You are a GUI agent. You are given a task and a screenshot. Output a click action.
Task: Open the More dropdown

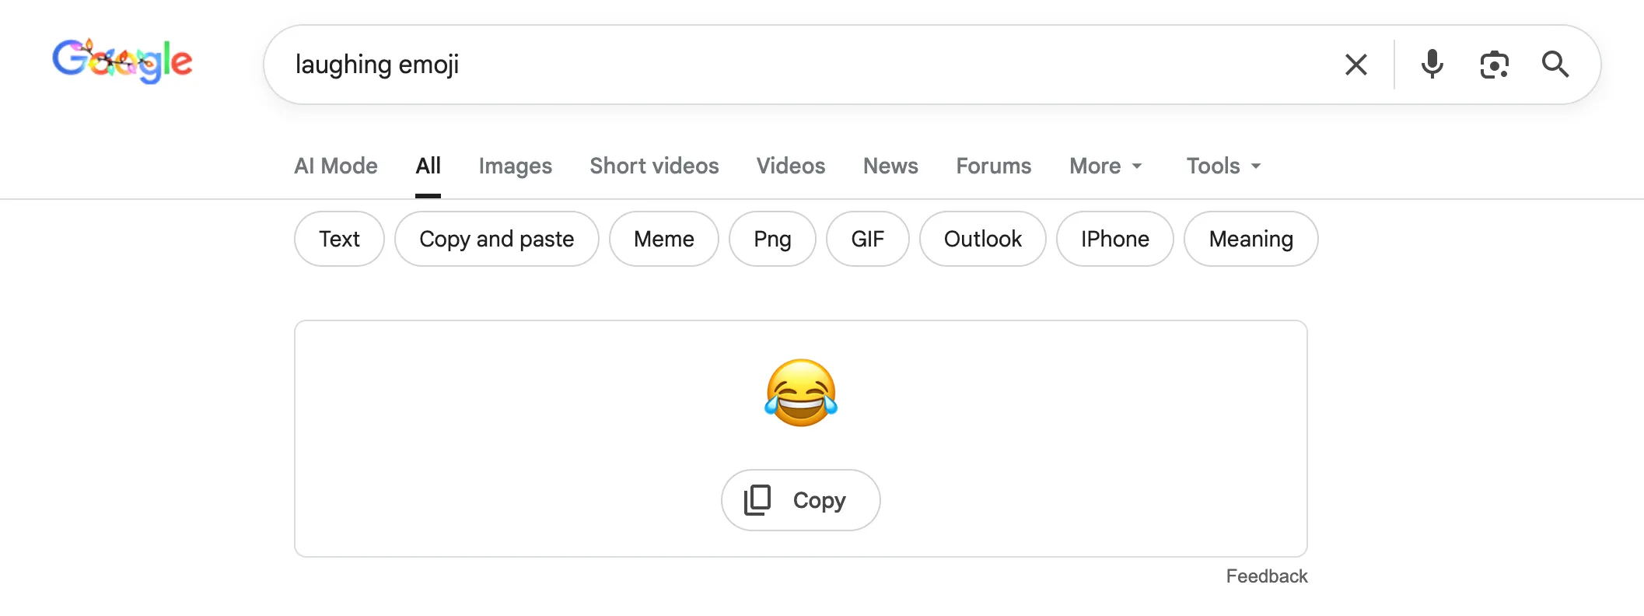point(1105,166)
